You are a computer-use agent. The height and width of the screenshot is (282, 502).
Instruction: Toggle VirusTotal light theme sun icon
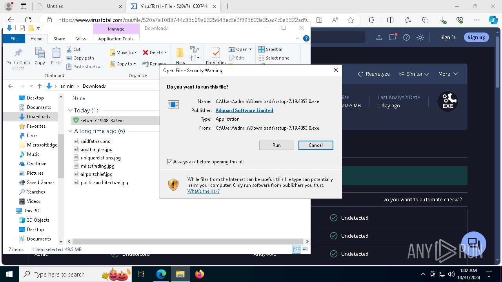tap(420, 38)
